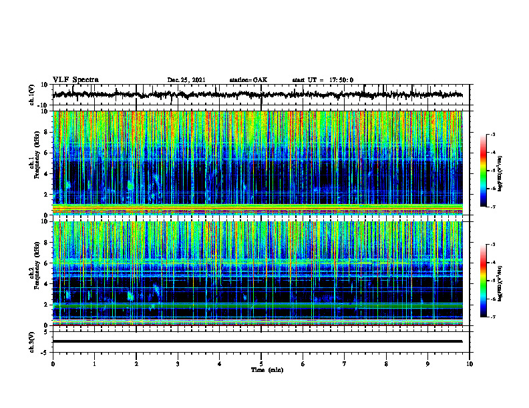Click the ch.1(V) waveform trace panel
529x408 pixels.
pyautogui.click(x=261, y=95)
